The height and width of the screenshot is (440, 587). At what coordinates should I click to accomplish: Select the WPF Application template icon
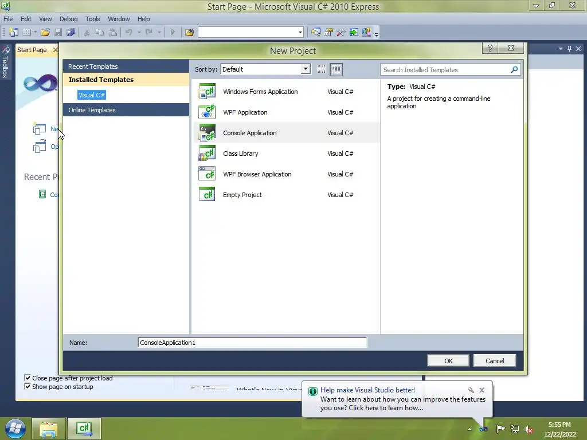207,112
